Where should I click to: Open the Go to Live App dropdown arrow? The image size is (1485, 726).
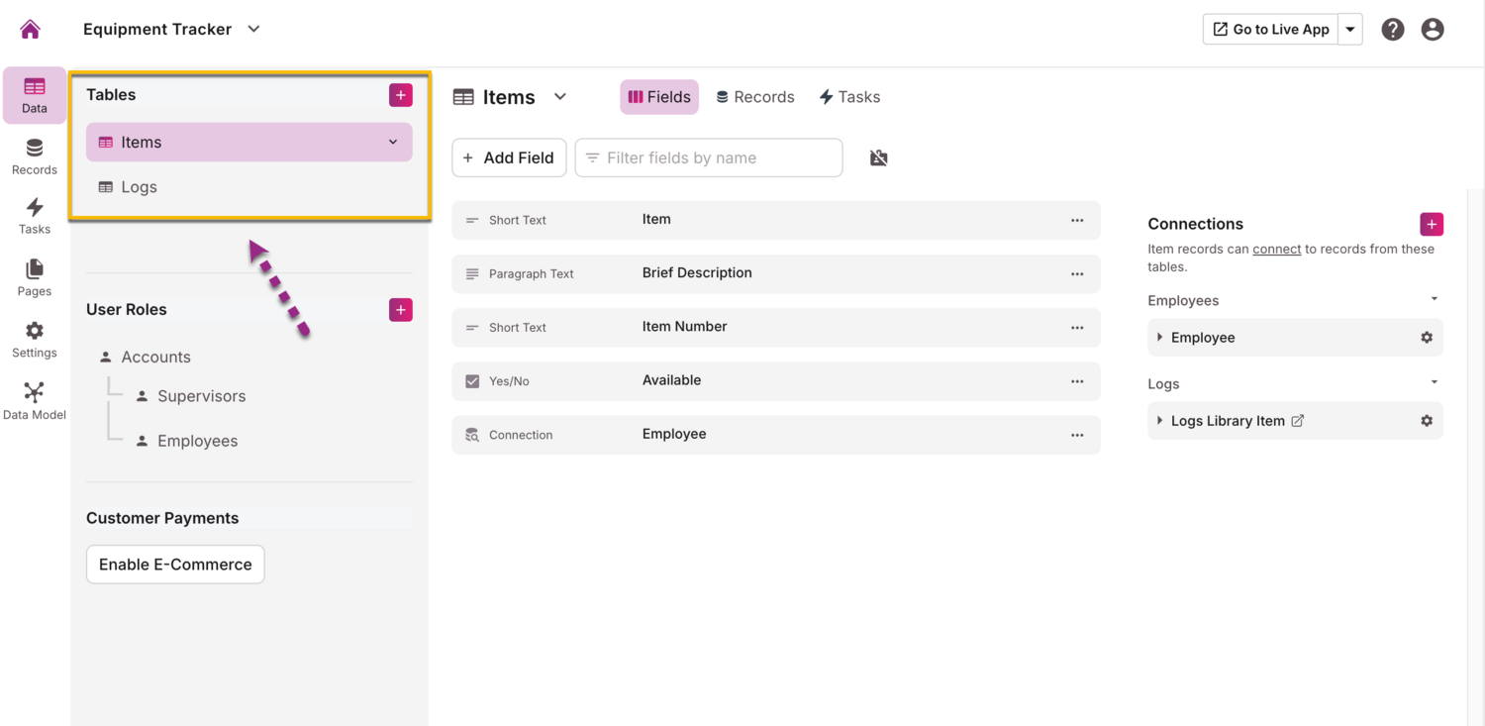coord(1350,30)
